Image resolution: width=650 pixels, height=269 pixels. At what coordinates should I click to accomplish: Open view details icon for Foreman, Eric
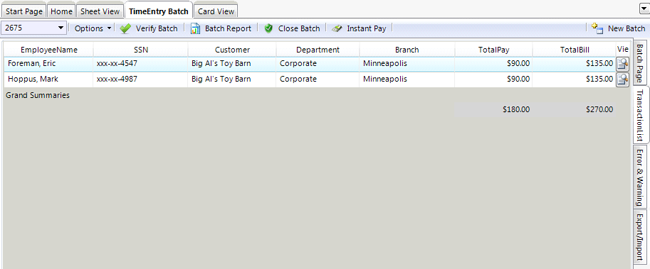622,64
